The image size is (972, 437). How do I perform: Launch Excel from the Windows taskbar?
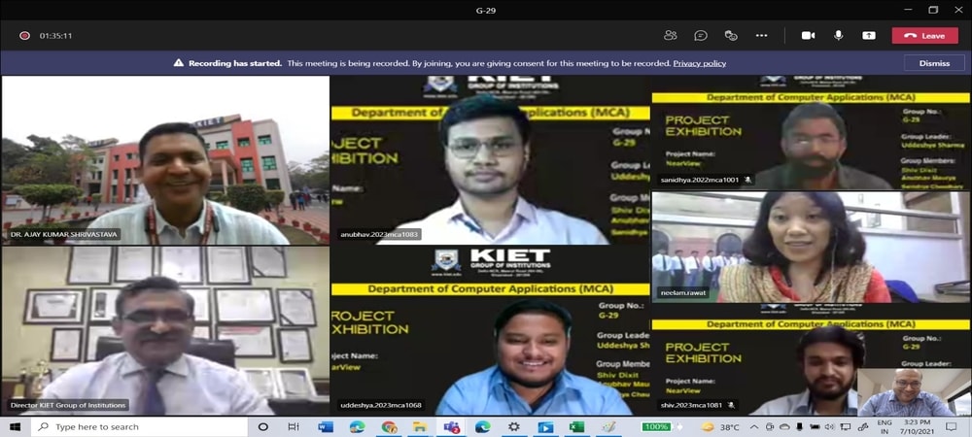point(576,427)
